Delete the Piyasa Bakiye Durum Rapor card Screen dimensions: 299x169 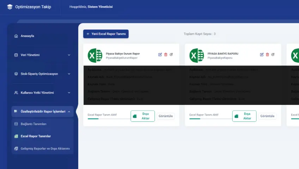pos(166,55)
